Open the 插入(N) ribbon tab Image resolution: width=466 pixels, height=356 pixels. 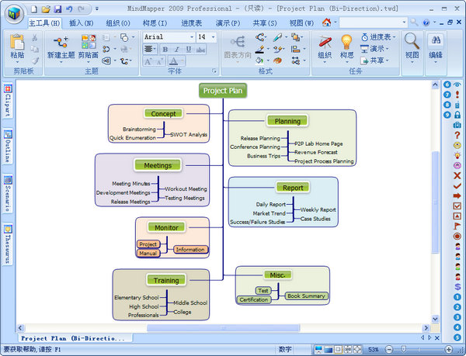pyautogui.click(x=81, y=22)
